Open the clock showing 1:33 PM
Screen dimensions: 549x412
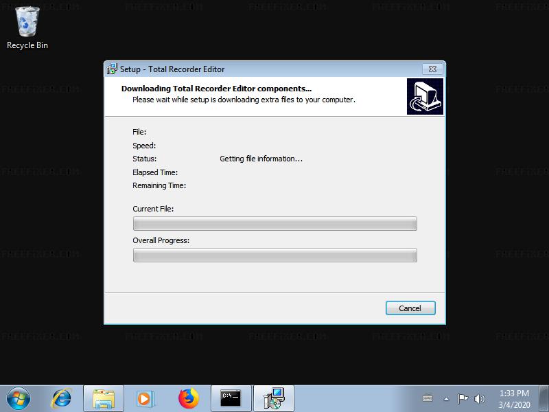tap(514, 398)
